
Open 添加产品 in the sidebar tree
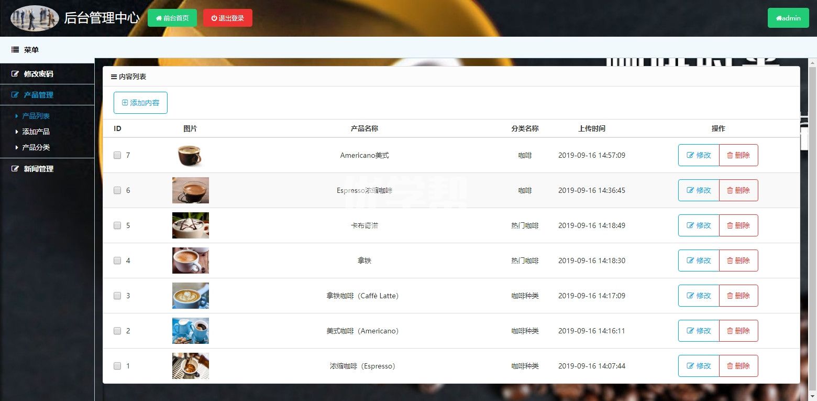click(36, 132)
